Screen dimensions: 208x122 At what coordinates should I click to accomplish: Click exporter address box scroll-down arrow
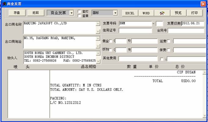coord(98,46)
